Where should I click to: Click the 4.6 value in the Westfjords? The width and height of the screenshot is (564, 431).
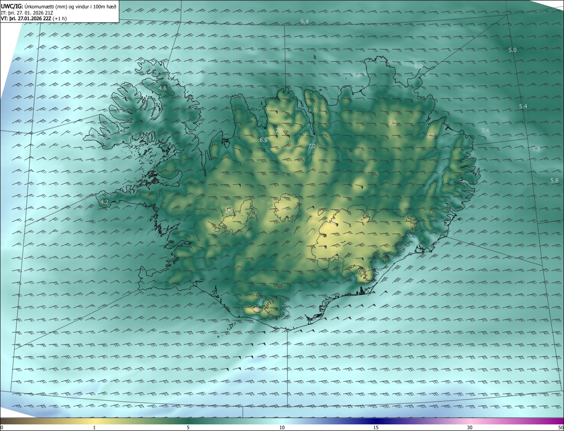pos(163,88)
